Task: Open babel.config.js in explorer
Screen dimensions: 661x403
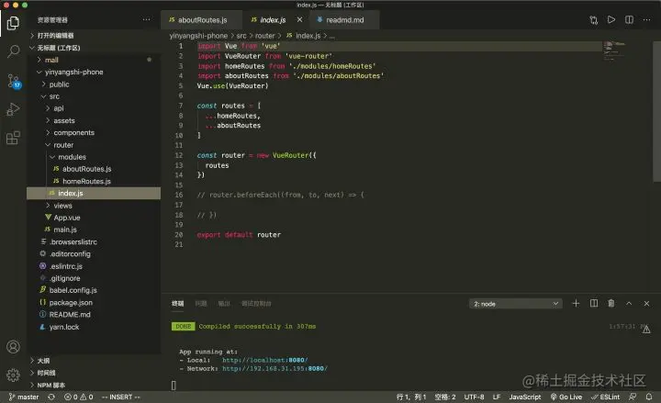Action: pyautogui.click(x=94, y=290)
